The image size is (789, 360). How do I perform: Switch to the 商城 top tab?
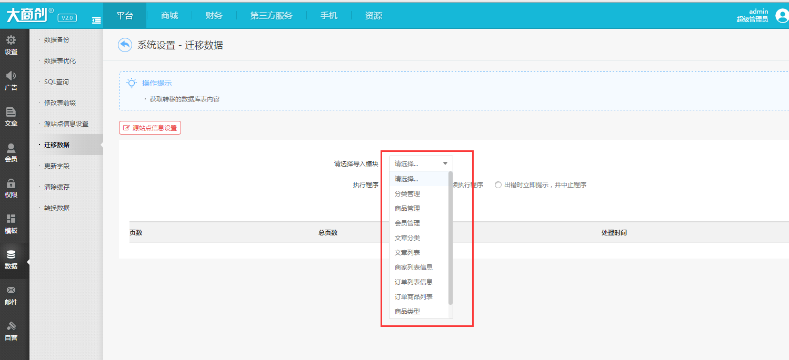coord(169,16)
